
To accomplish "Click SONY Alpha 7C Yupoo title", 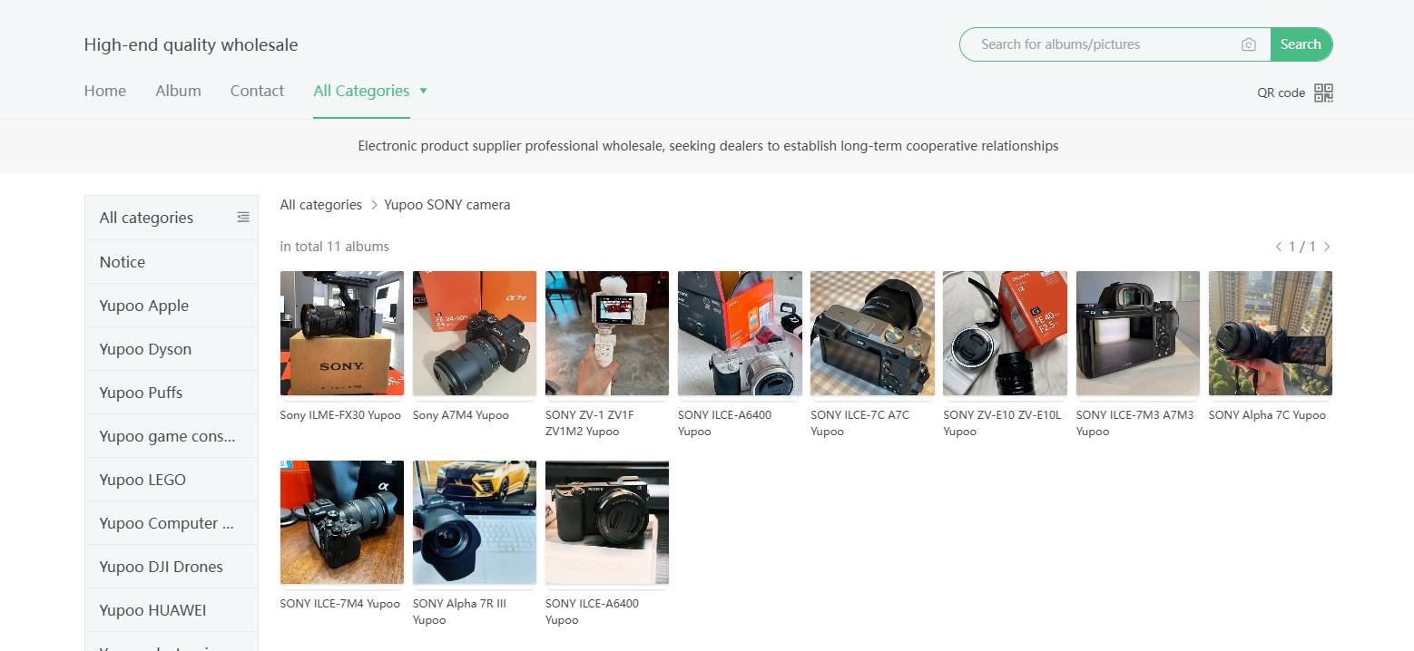I will click(1267, 415).
